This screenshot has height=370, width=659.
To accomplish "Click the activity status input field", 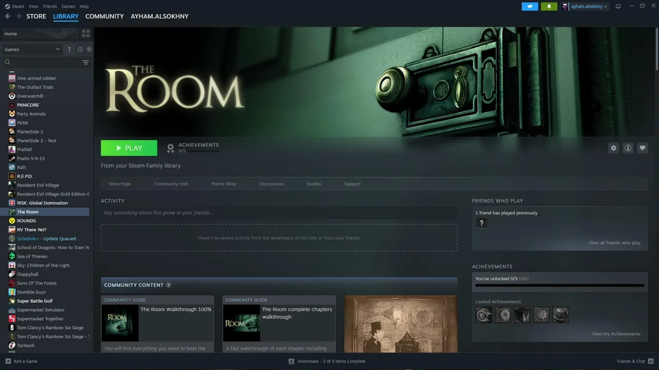I will click(279, 213).
